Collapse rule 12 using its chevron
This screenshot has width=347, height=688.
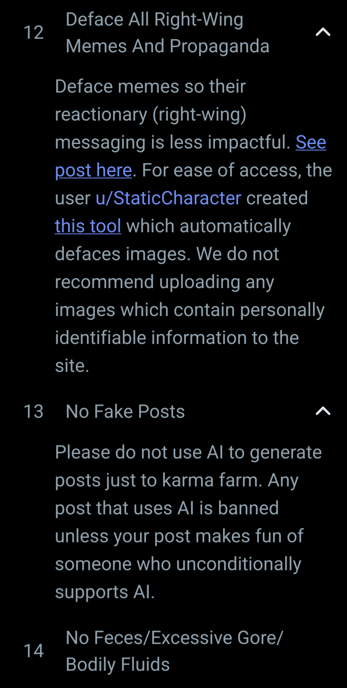click(x=323, y=32)
